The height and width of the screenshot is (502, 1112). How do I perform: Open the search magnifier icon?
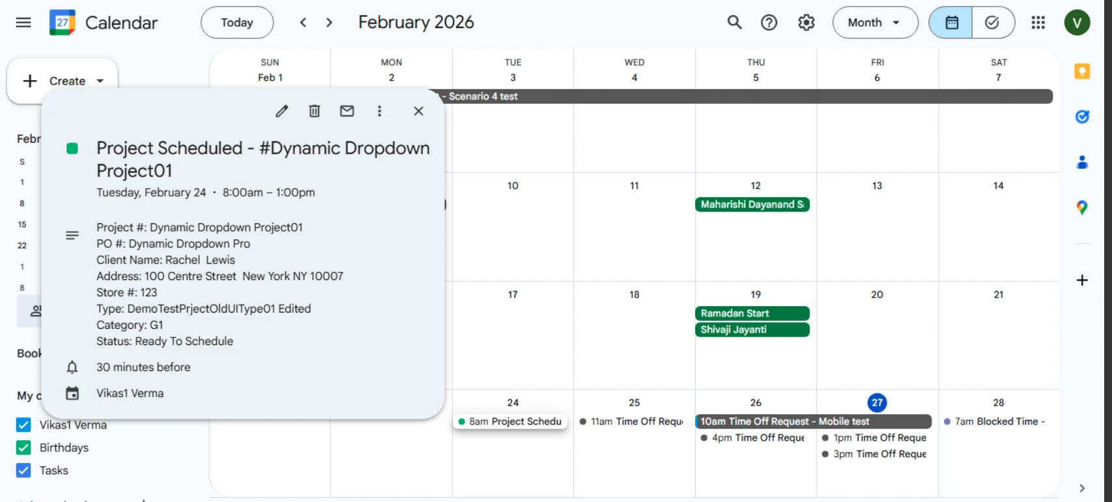tap(734, 23)
